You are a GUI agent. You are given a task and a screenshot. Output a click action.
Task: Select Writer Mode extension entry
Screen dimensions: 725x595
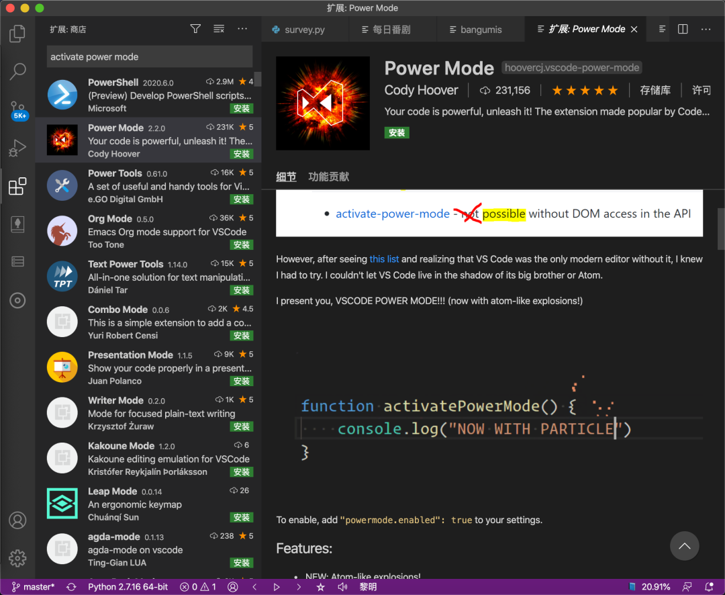coord(148,413)
